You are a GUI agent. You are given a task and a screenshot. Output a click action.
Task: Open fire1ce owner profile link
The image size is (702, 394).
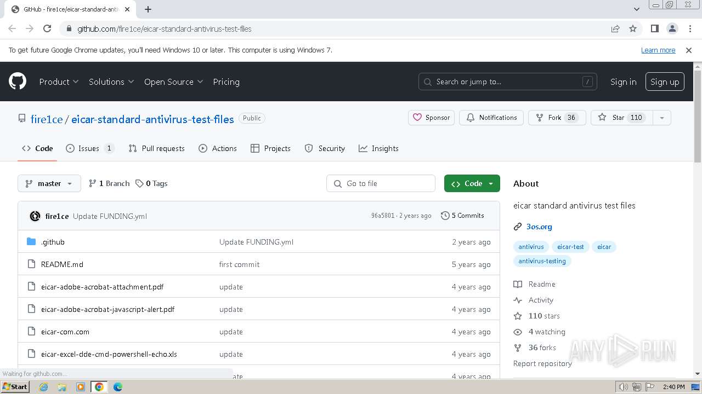tap(47, 119)
